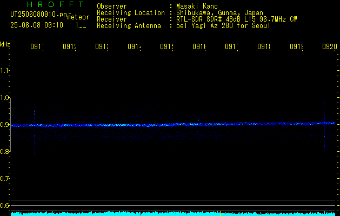The width and height of the screenshot is (340, 216).
Task: Click the 'meteor' label
Action: click(x=78, y=17)
